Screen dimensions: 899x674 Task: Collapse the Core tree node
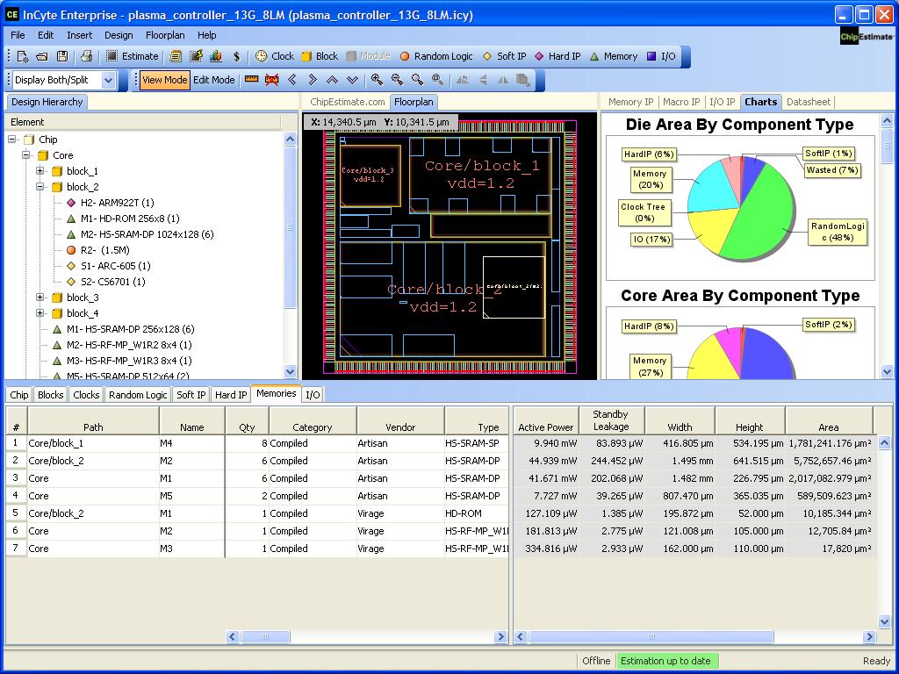[x=25, y=154]
